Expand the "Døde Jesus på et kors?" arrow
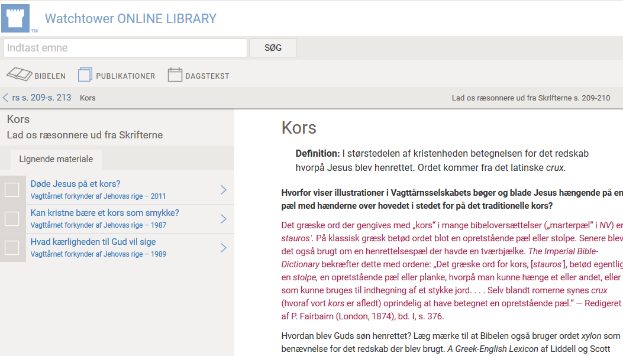Screen dimensions: 623x356 (224, 190)
